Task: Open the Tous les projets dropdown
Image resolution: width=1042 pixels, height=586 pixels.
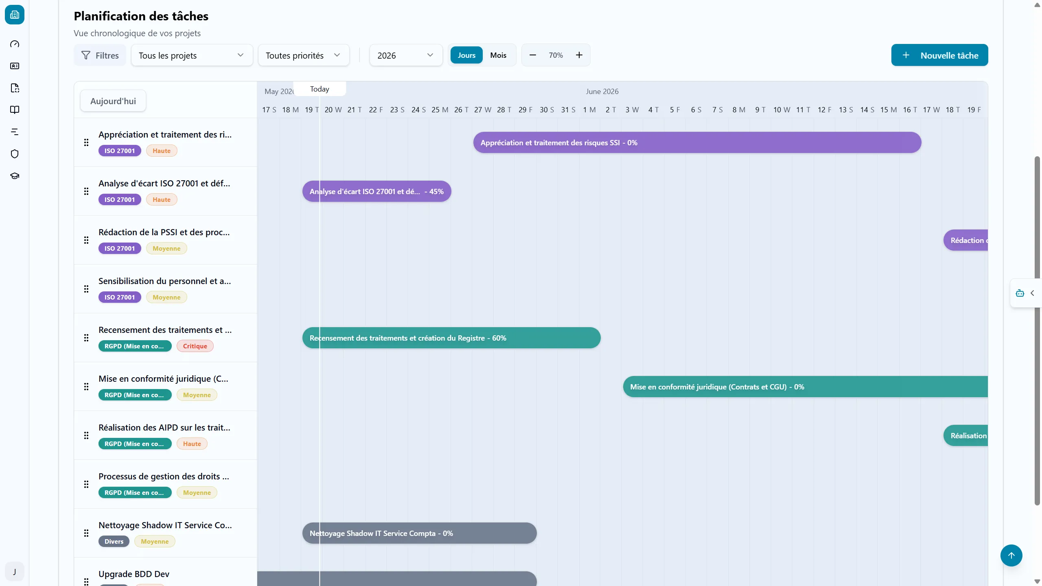Action: [x=192, y=55]
